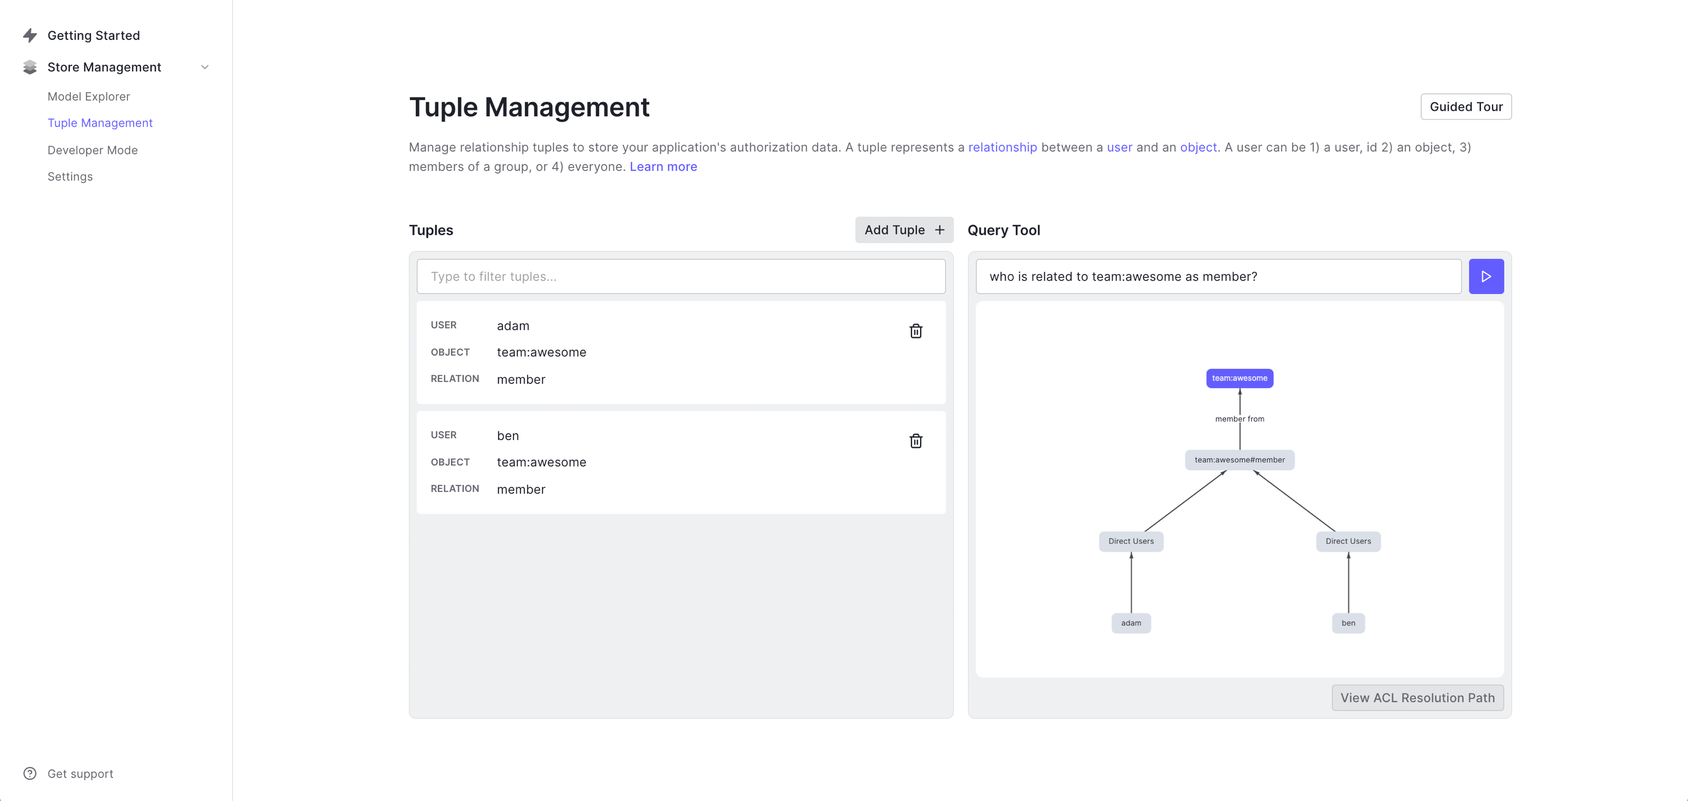
Task: Run the query with the play button
Action: click(1485, 276)
